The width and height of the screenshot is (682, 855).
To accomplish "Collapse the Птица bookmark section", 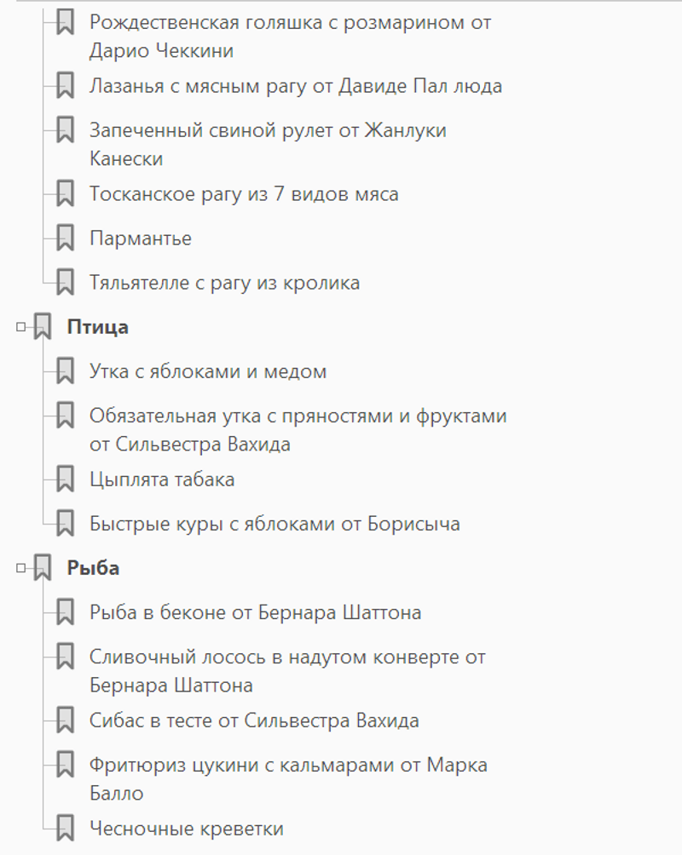I will point(21,327).
